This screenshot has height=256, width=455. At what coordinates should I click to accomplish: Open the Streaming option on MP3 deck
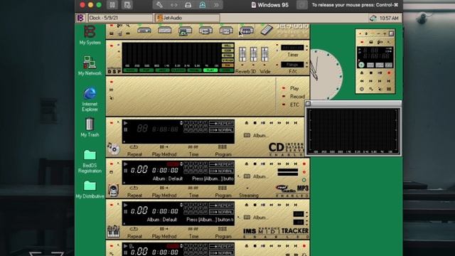[249, 195]
